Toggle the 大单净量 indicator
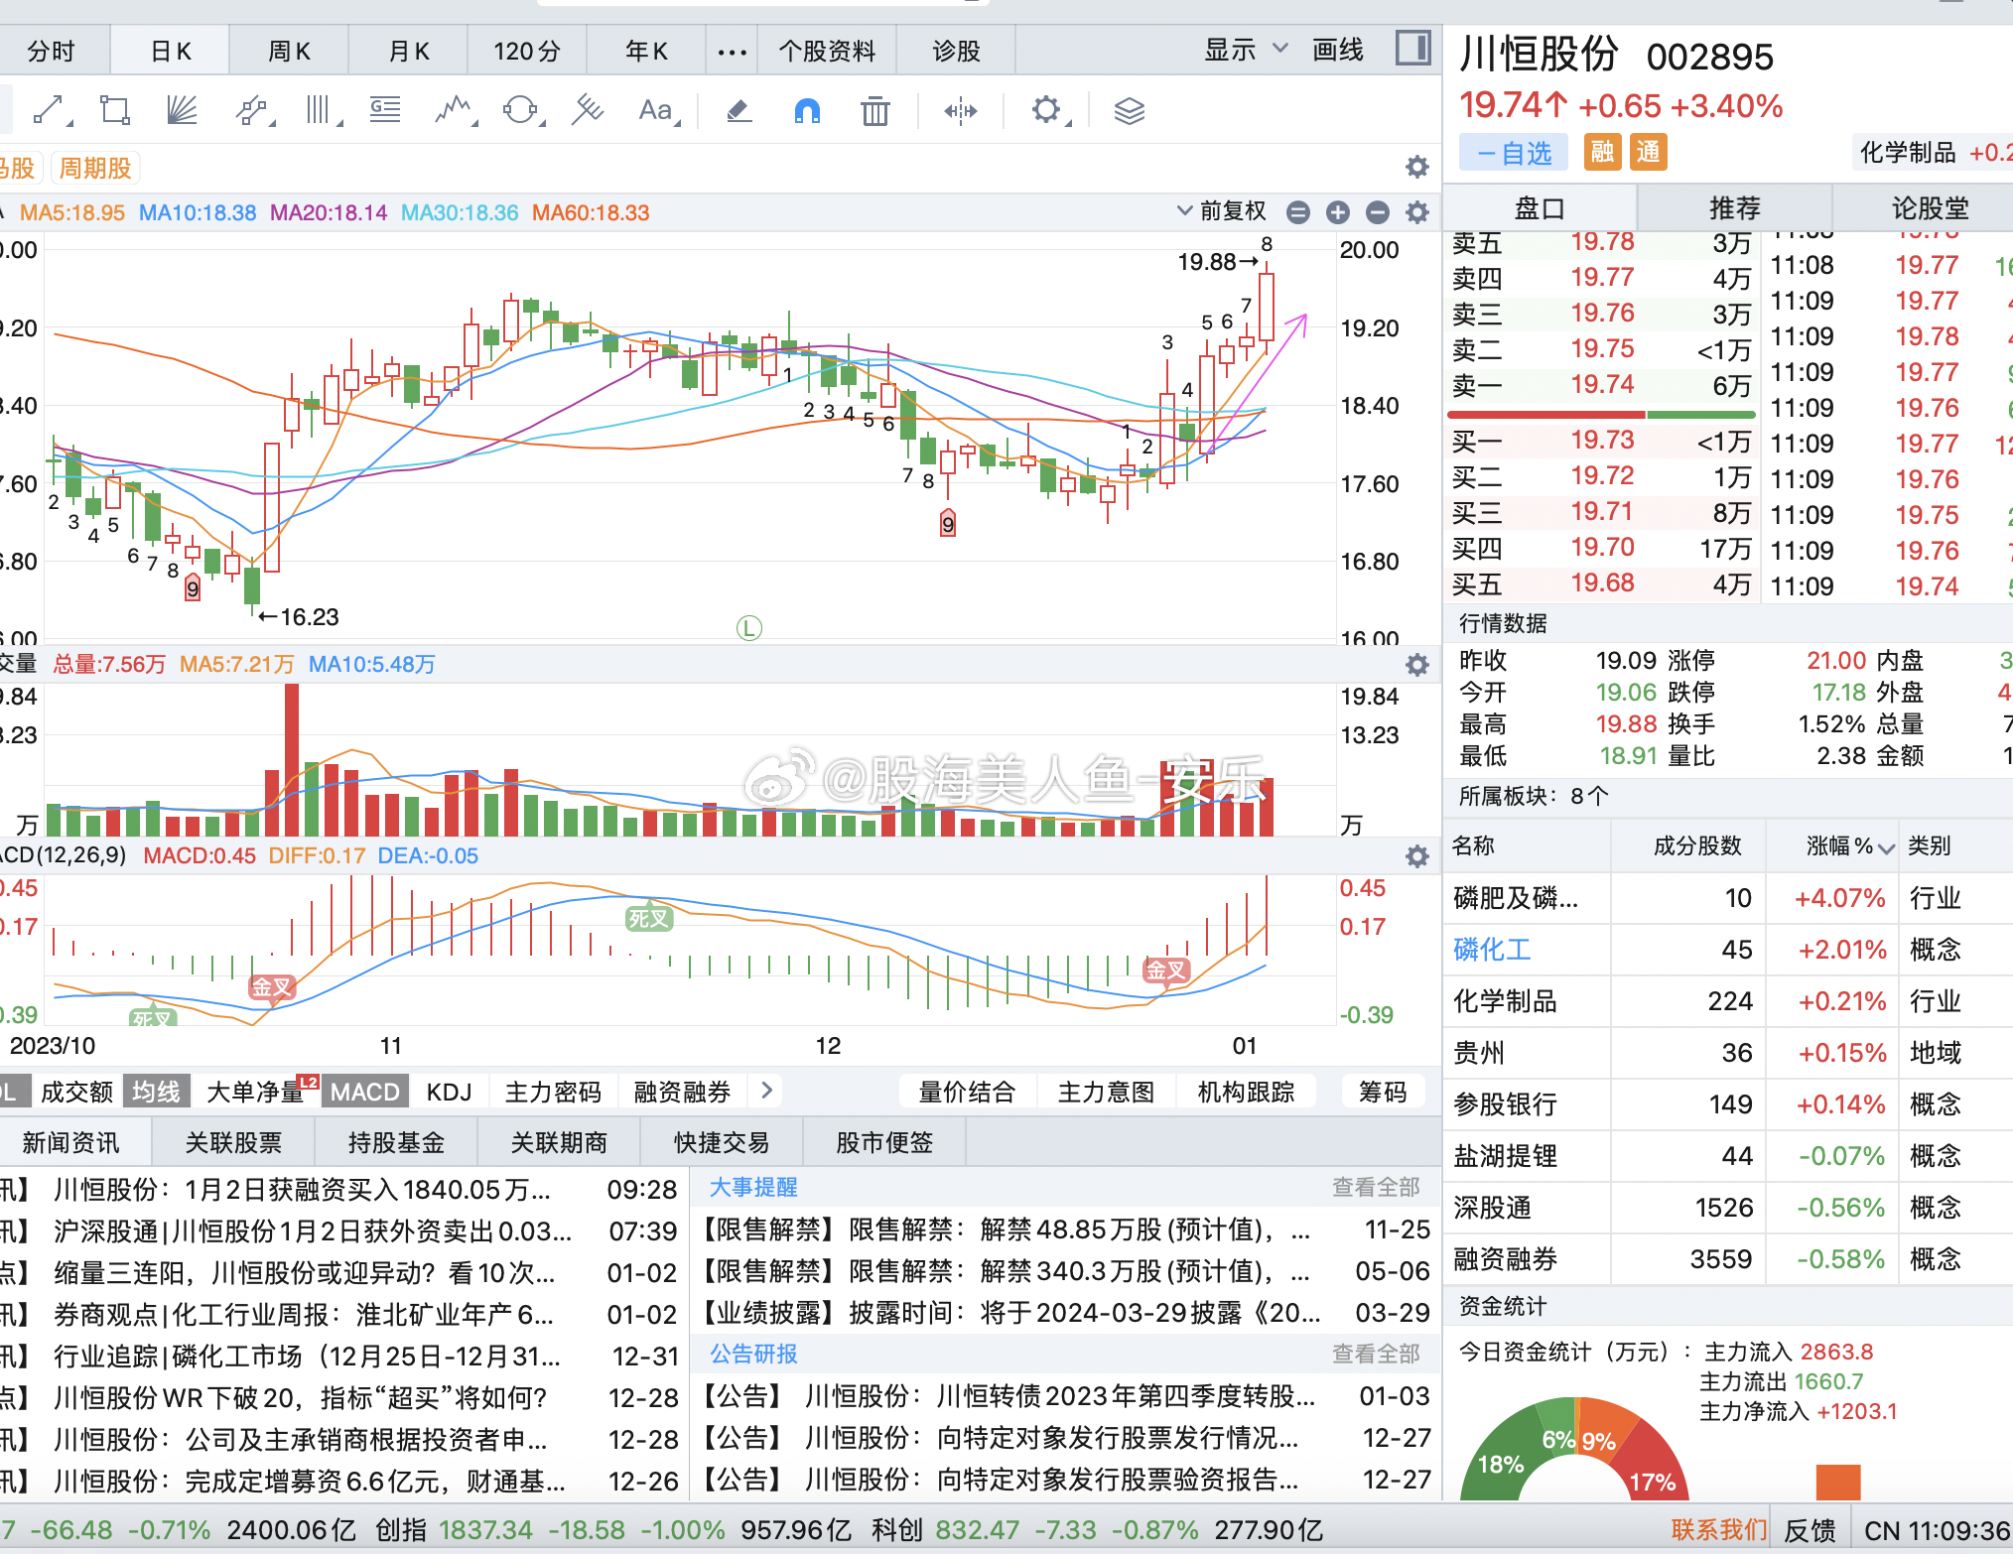This screenshot has width=2013, height=1554. pos(255,1092)
